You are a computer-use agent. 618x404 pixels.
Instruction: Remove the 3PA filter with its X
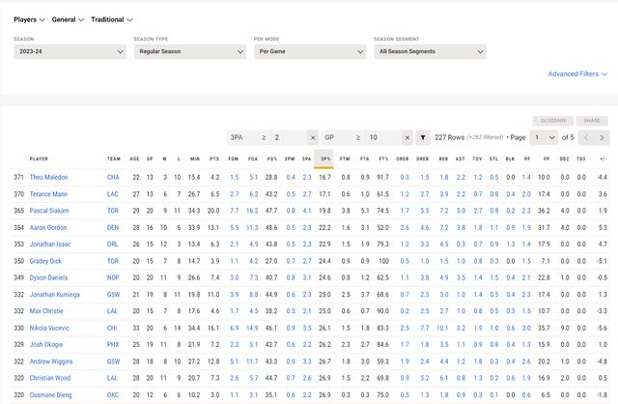(312, 137)
